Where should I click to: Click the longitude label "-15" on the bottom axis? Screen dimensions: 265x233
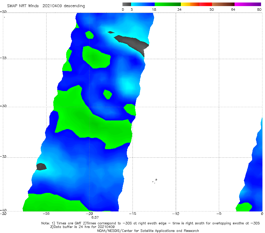[x=132, y=214]
